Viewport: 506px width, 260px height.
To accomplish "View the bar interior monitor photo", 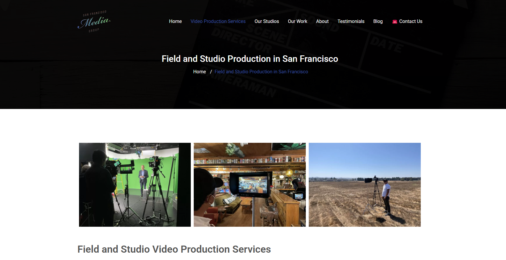I will [x=250, y=185].
